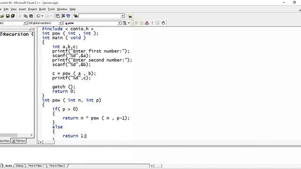Click the Build toolbar icon
Viewport: 301px width, 169px height.
pyautogui.click(x=142, y=23)
